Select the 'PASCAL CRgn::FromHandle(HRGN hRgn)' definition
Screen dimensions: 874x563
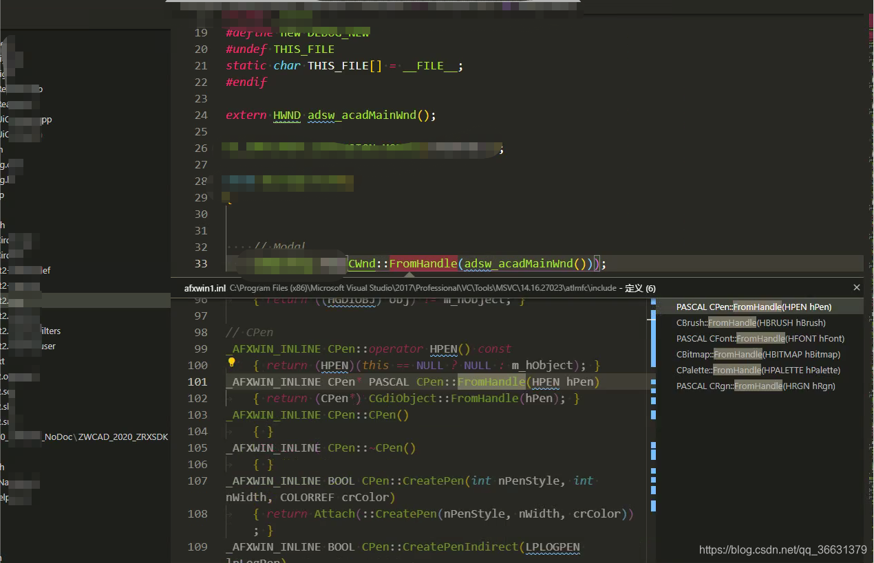click(756, 386)
